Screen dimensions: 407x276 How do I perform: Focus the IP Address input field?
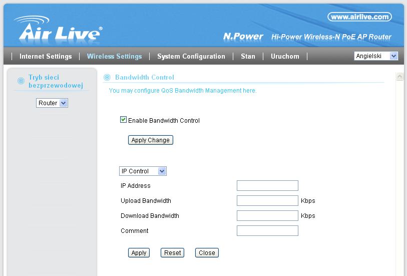[267, 186]
